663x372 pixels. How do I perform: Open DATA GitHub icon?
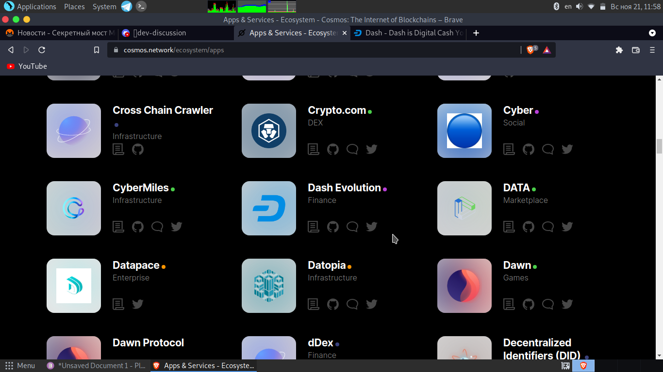[x=529, y=227]
